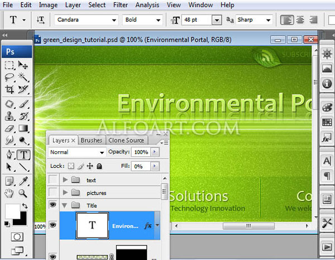The image size is (335, 260).
Task: Reset default foreground and background colors
Action: [x=7, y=224]
